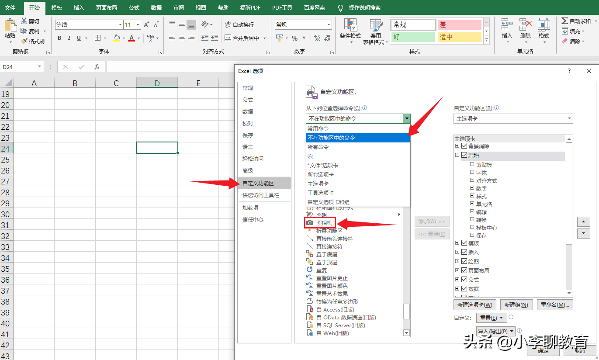The width and height of the screenshot is (599, 360).
Task: Open the 重置 reset dropdown button
Action: click(x=491, y=318)
